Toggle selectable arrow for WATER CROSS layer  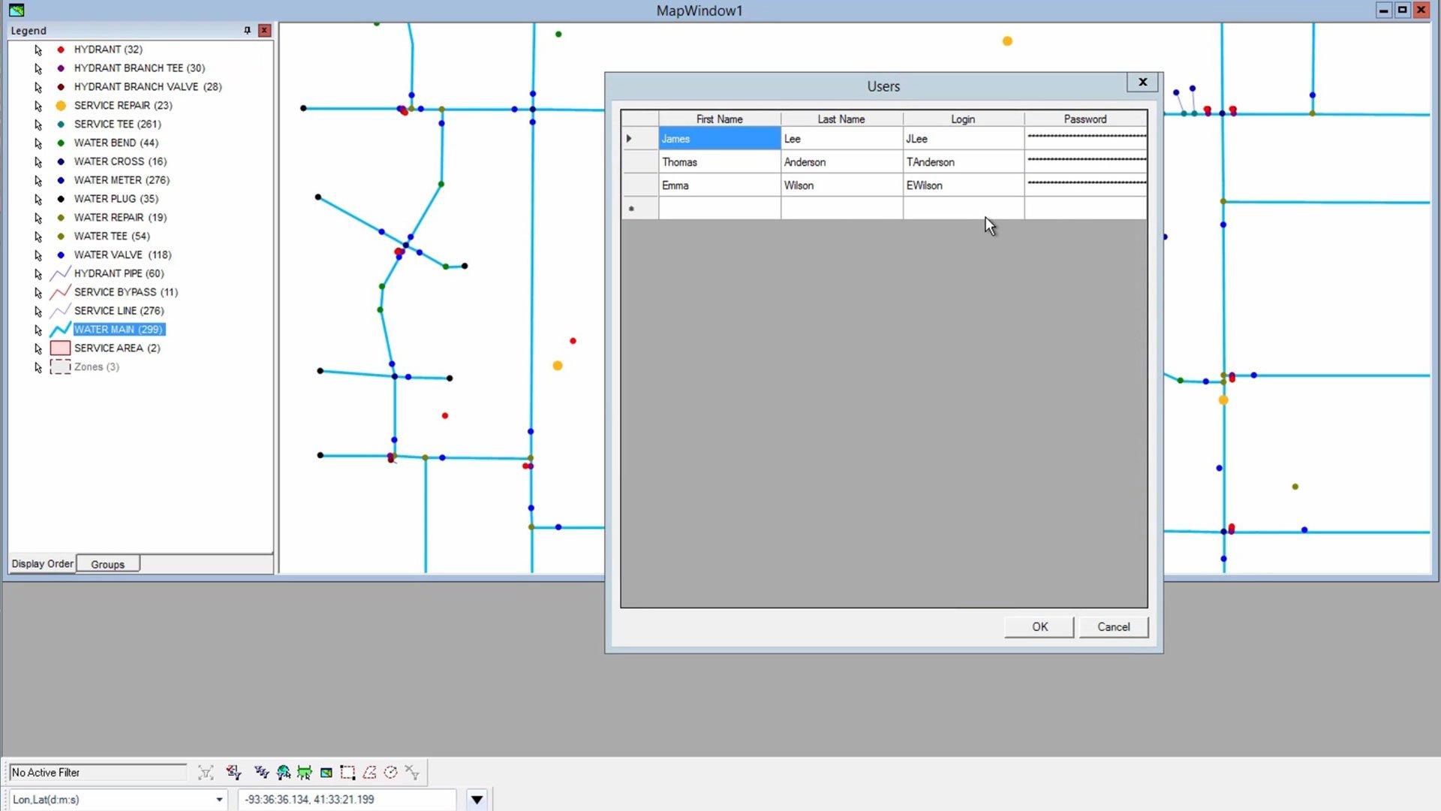point(38,162)
